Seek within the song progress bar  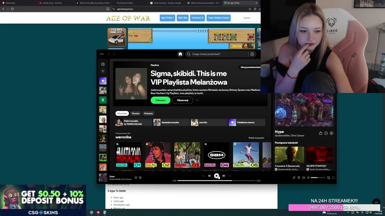217,181
